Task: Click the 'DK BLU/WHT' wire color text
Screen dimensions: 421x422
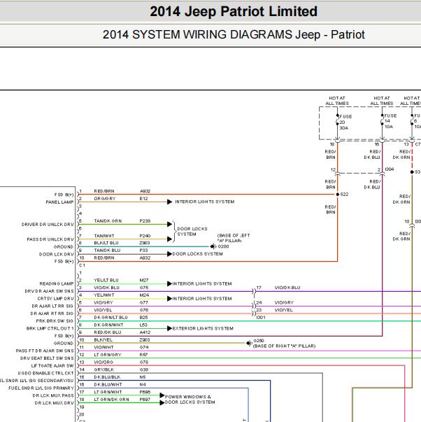Action: [108, 385]
